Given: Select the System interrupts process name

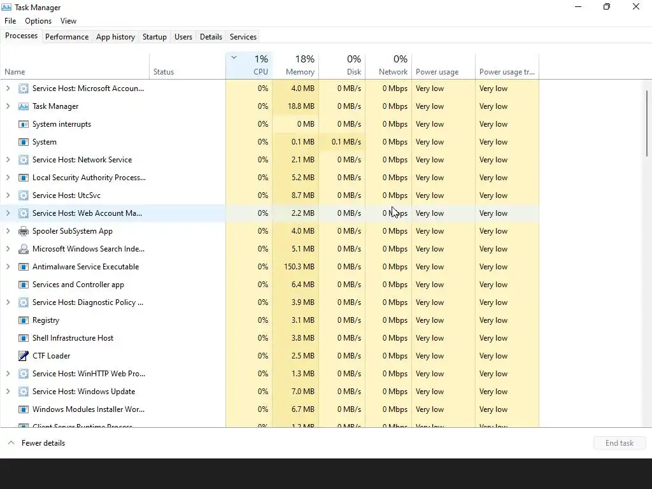Looking at the screenshot, I should point(62,124).
